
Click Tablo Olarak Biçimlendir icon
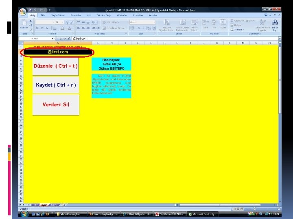pos(183,23)
